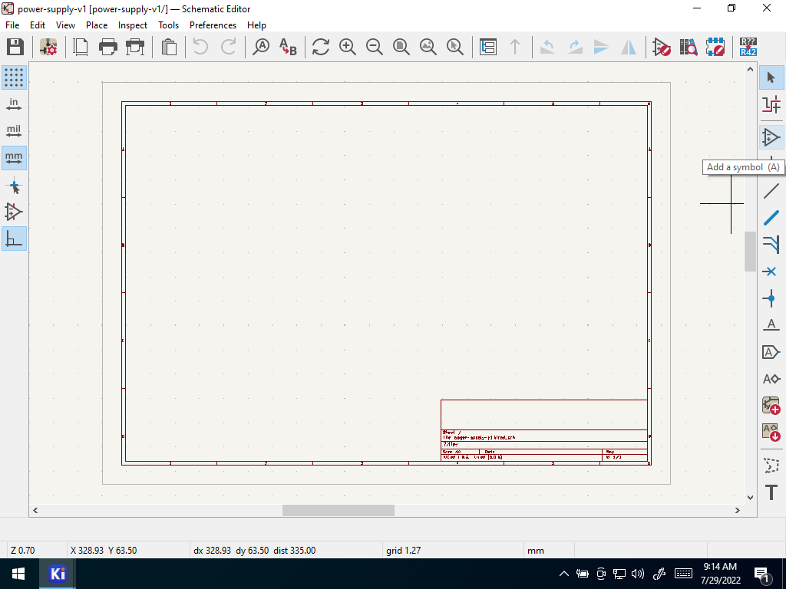
Task: Click the Plot icon
Action: [x=135, y=47]
